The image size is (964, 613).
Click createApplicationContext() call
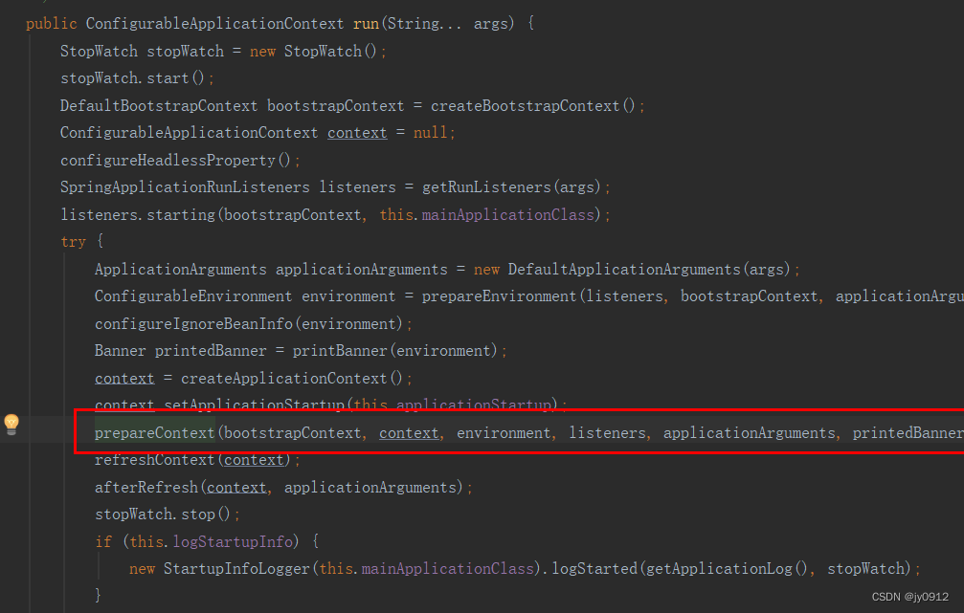(x=291, y=379)
